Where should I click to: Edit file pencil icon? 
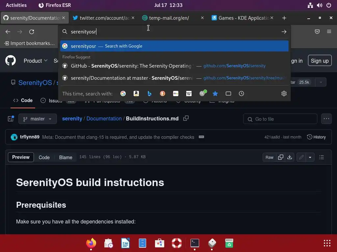[x=301, y=157]
